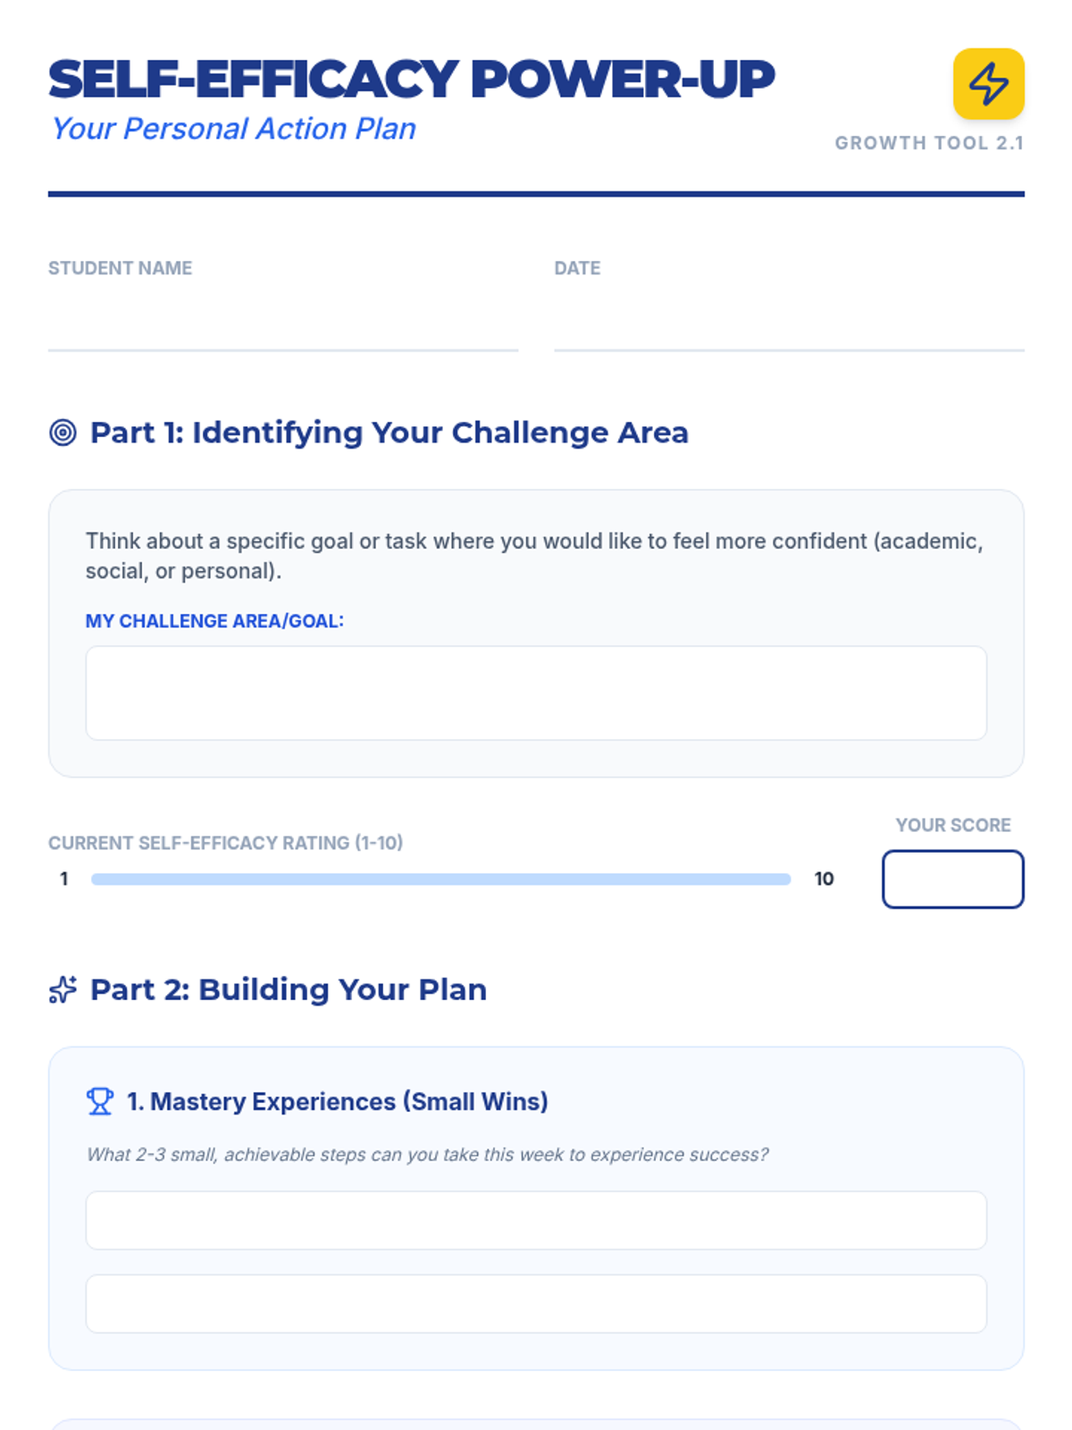Click the slider's minimum label 1
This screenshot has height=1430, width=1072.
click(x=63, y=879)
